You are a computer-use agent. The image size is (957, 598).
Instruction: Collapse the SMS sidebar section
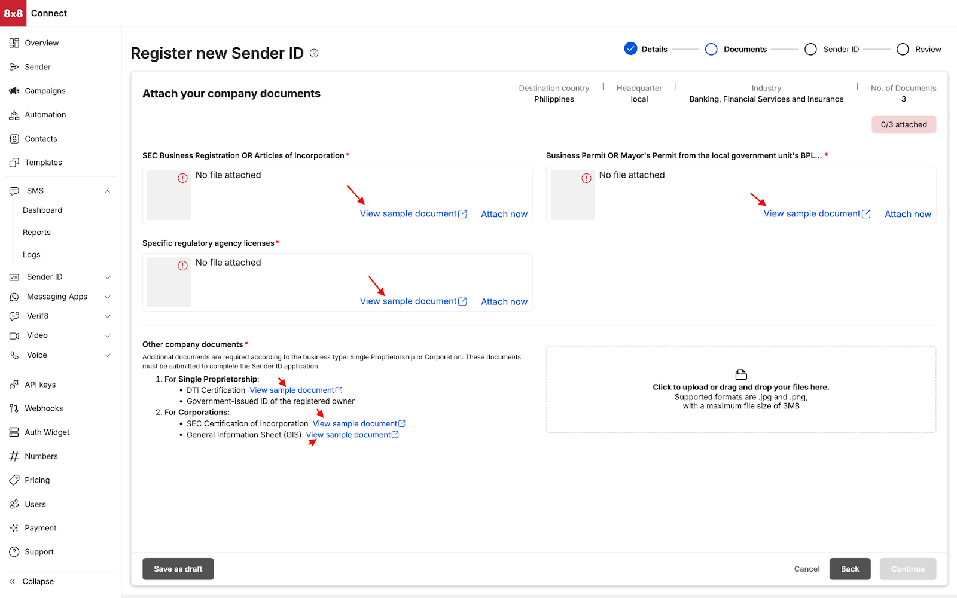click(x=108, y=191)
